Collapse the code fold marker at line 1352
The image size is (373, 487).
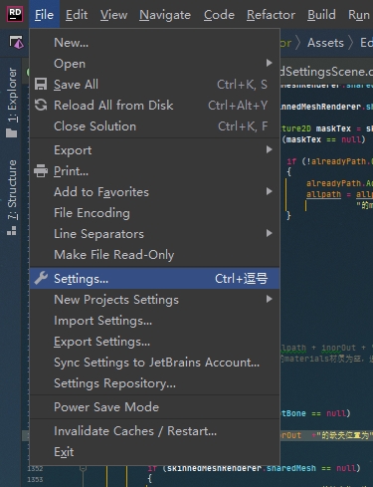tap(83, 468)
